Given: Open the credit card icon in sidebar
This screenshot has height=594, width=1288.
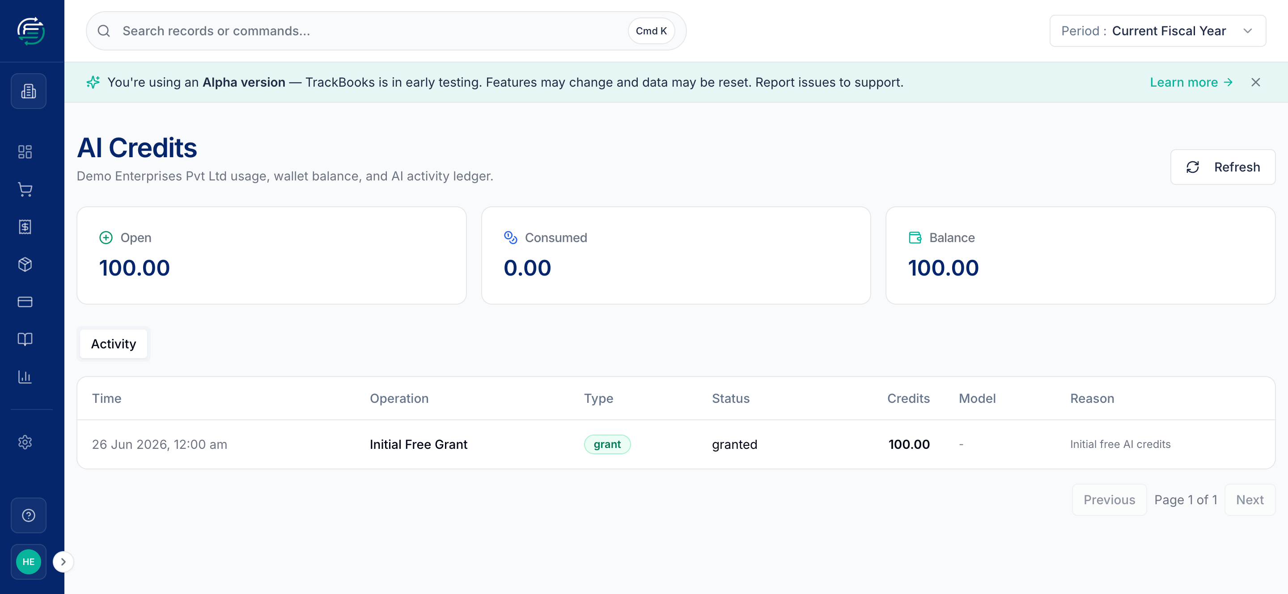Looking at the screenshot, I should point(25,301).
